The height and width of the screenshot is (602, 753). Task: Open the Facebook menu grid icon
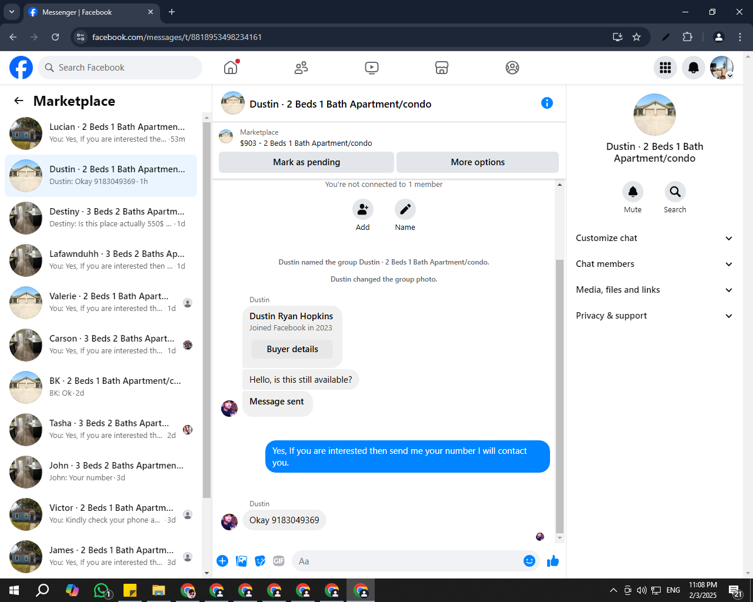pyautogui.click(x=665, y=68)
